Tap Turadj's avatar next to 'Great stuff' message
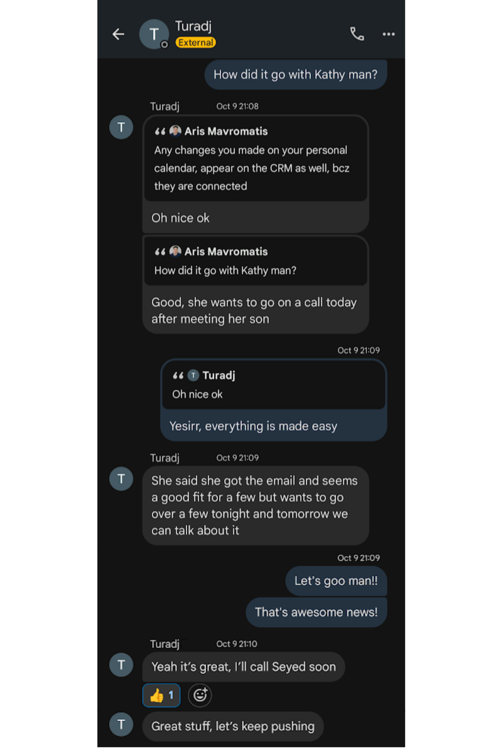 [x=121, y=724]
